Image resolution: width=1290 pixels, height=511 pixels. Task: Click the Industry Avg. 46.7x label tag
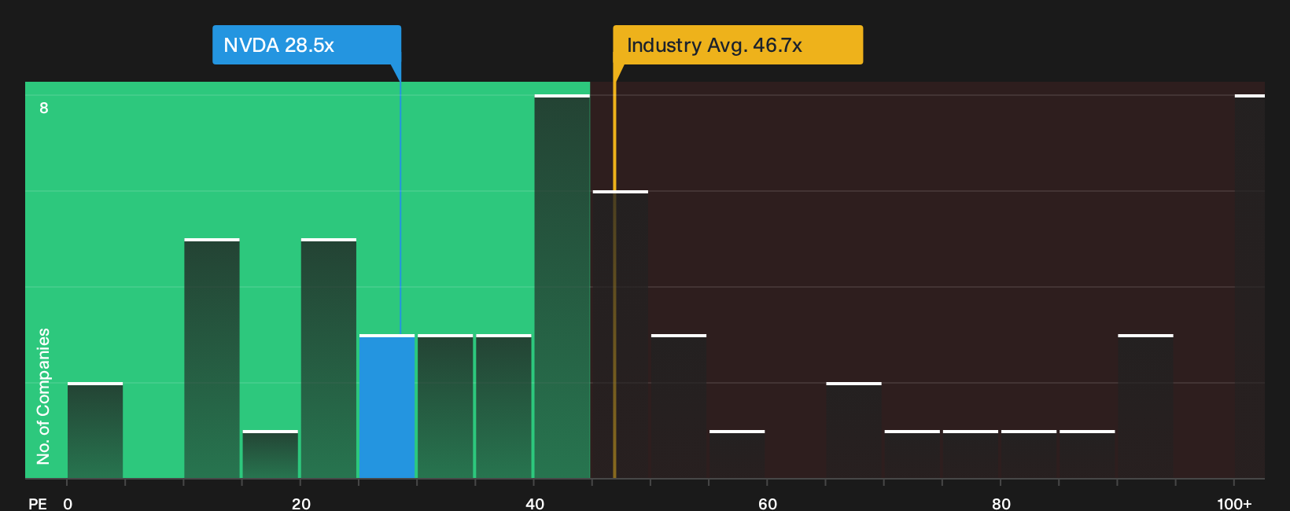[x=738, y=45]
